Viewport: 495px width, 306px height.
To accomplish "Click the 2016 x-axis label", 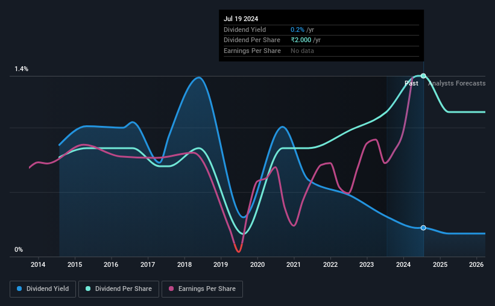I will [111, 264].
